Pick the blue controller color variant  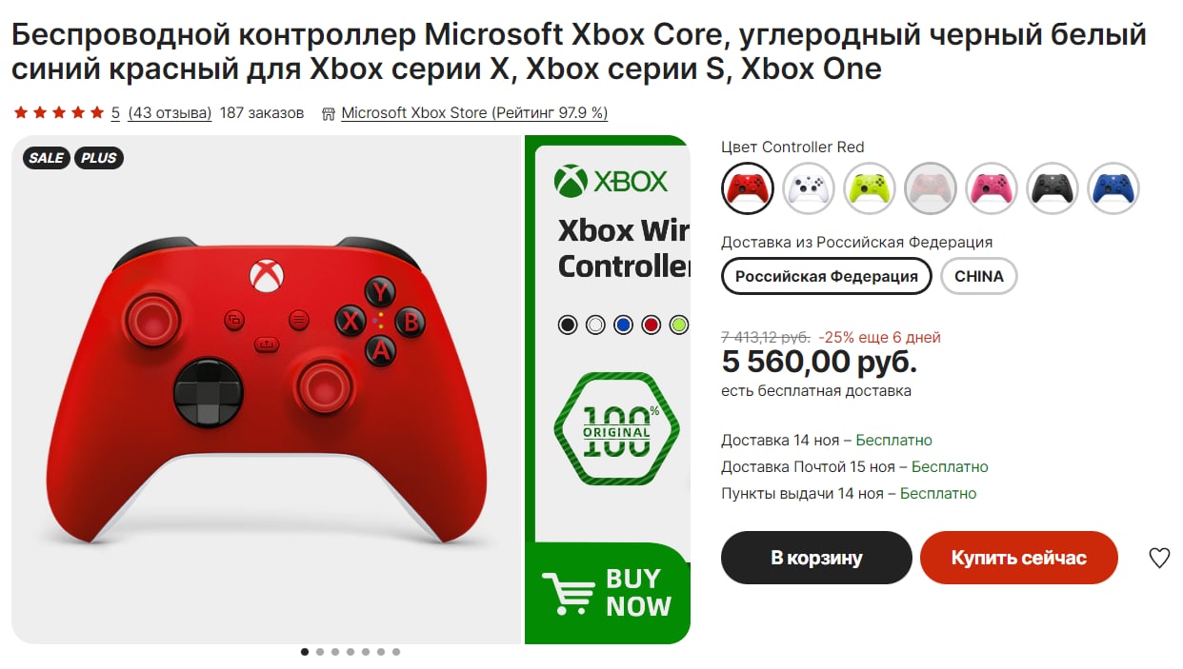coord(1113,188)
